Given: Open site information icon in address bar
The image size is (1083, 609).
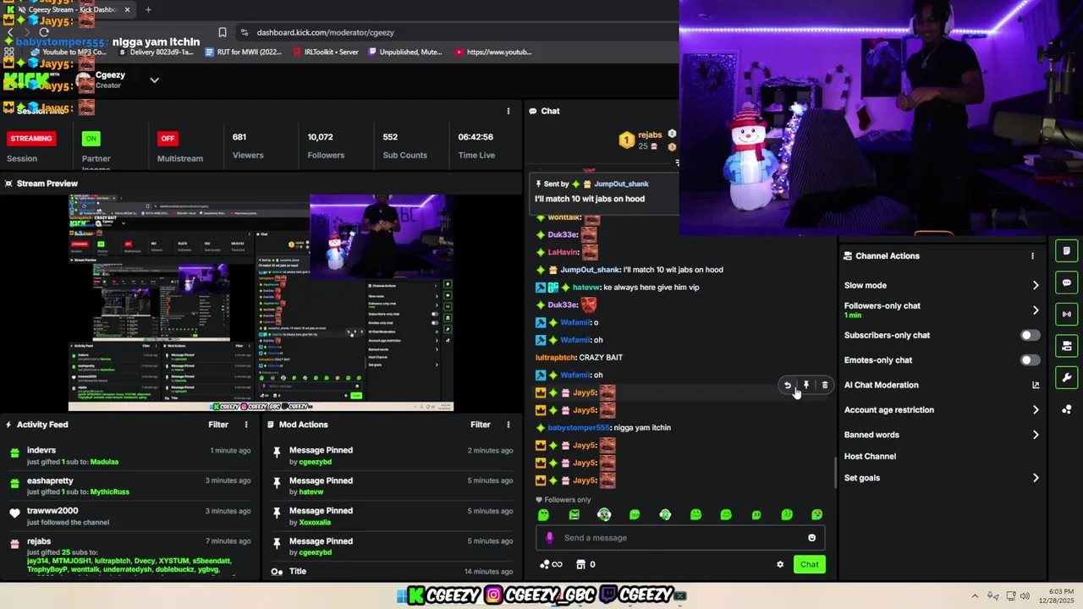Looking at the screenshot, I should [x=245, y=32].
